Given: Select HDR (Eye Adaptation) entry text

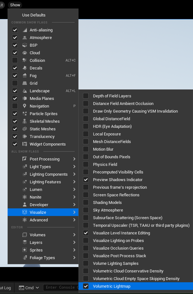Looking at the screenshot, I should click(112, 127).
